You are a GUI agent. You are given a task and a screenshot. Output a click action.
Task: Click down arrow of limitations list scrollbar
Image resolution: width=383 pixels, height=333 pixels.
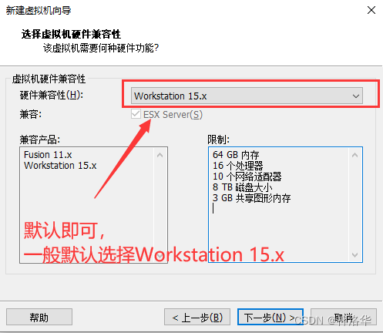click(355, 255)
